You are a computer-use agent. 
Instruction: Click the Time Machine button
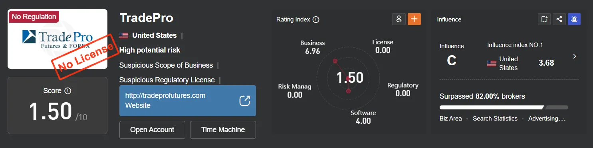(223, 130)
